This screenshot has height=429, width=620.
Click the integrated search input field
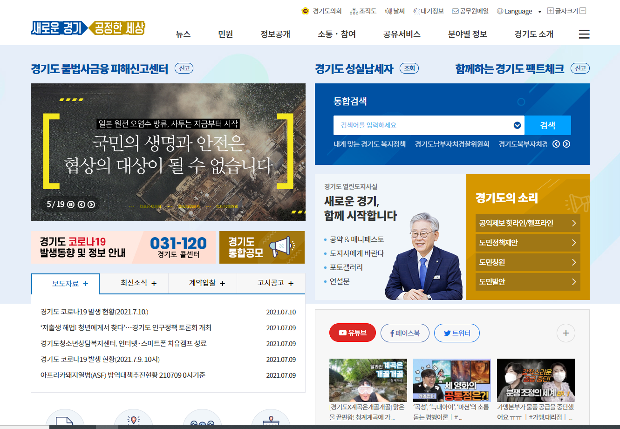423,125
